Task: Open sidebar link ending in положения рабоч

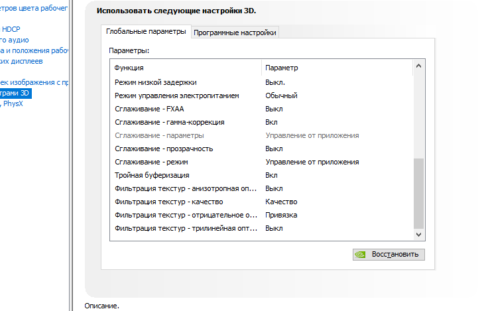Action: tap(34, 50)
